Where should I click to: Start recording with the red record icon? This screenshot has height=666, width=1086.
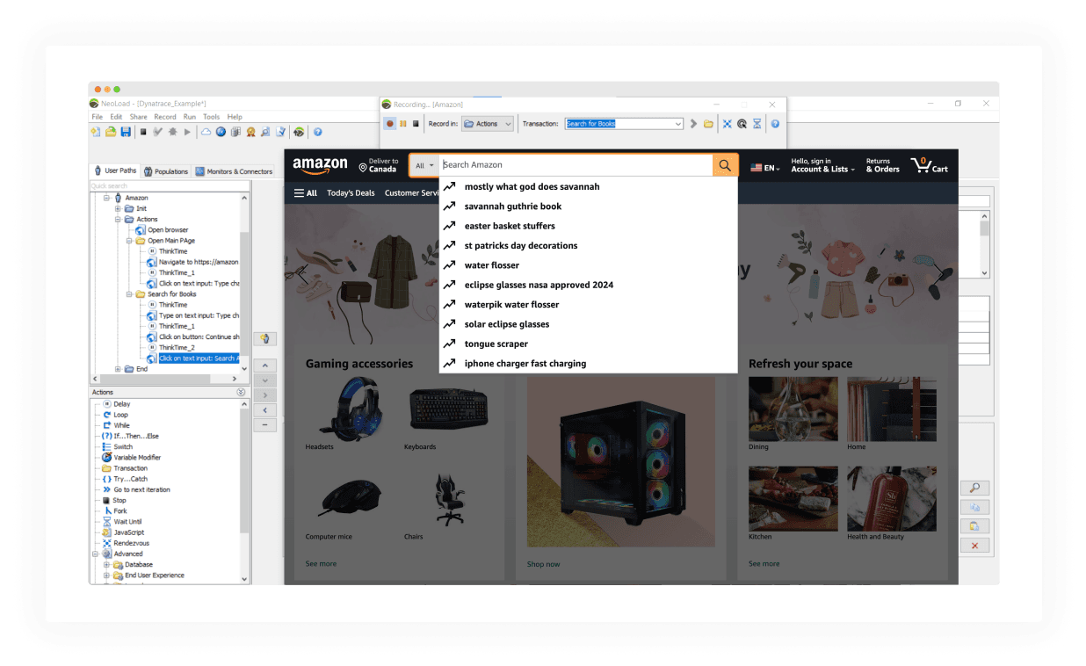coord(389,123)
